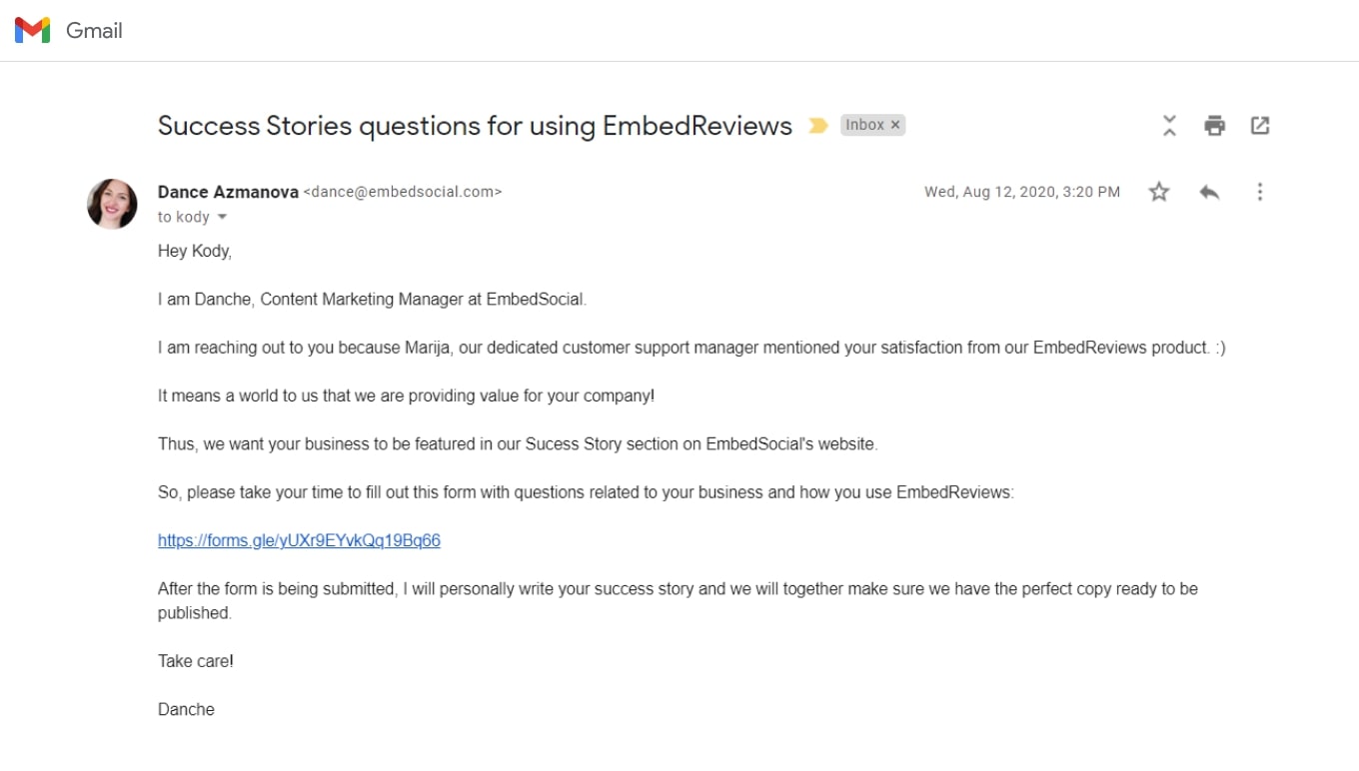1359x771 pixels.
Task: Open the email in a new window
Action: 1260,125
